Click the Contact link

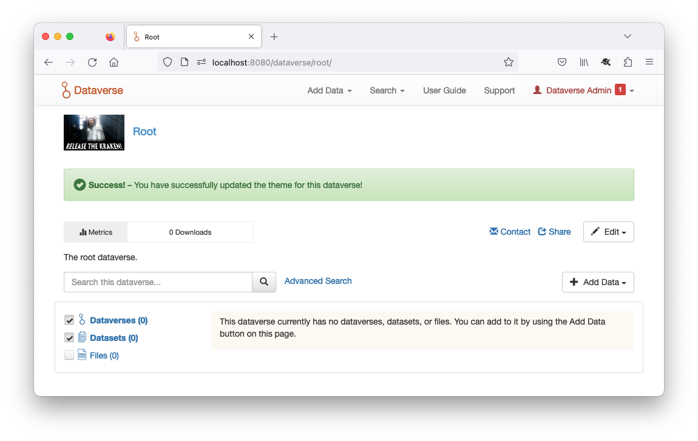click(510, 232)
